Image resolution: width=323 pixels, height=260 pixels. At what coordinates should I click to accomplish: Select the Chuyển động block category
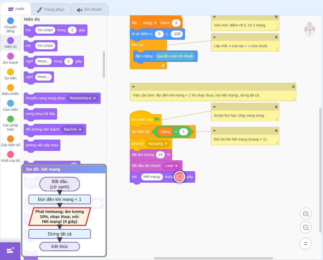10,25
